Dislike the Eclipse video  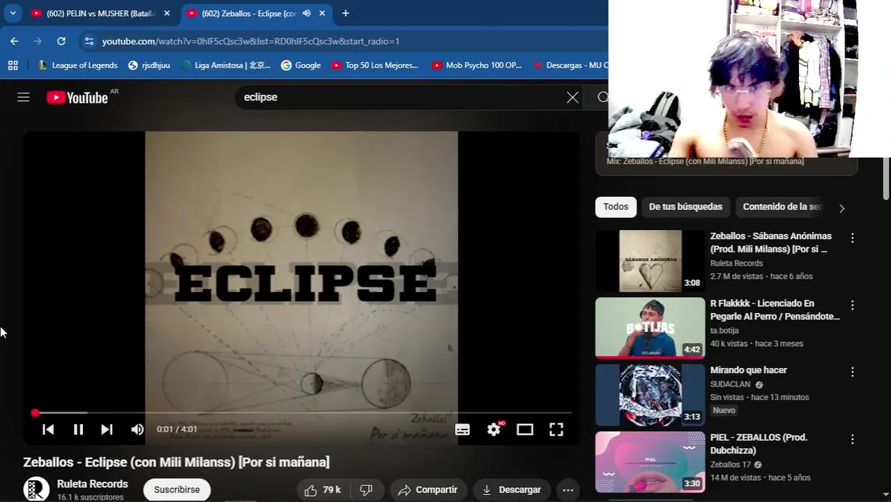point(366,490)
